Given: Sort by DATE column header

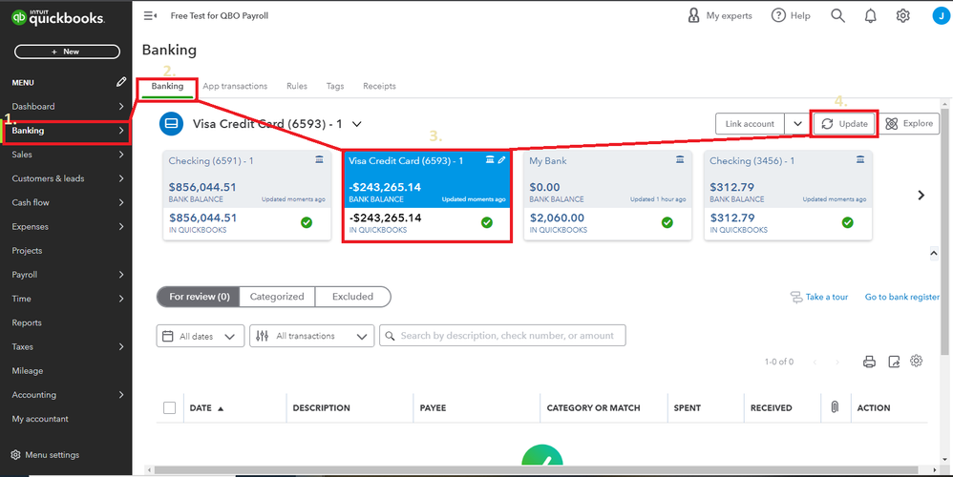Looking at the screenshot, I should (x=206, y=407).
